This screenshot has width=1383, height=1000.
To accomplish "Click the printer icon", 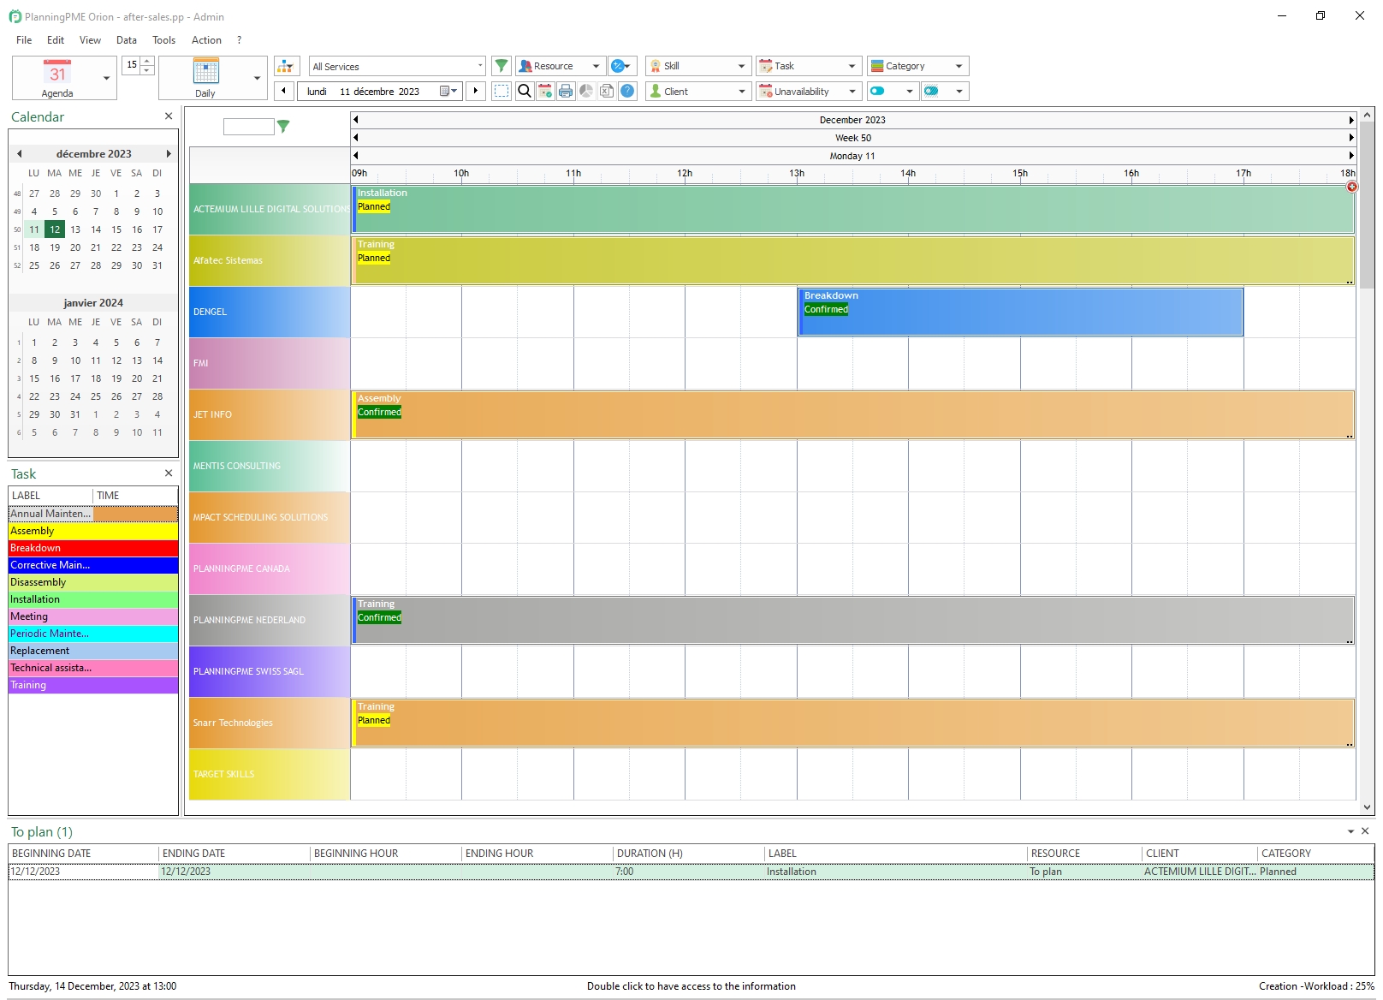I will pyautogui.click(x=566, y=91).
